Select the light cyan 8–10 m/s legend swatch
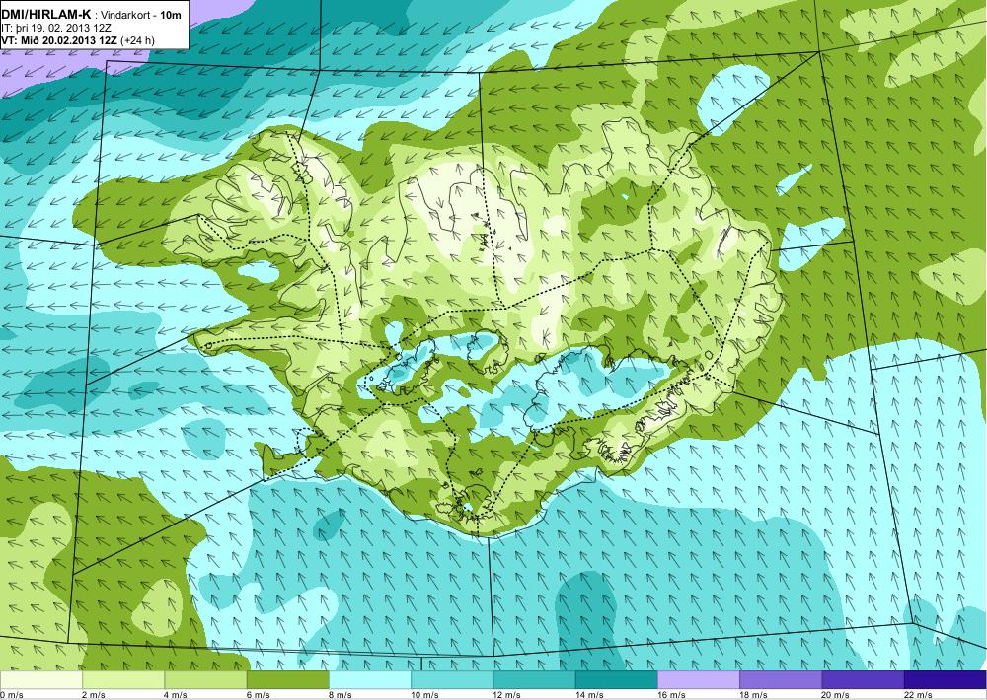987x700 pixels. [370, 680]
